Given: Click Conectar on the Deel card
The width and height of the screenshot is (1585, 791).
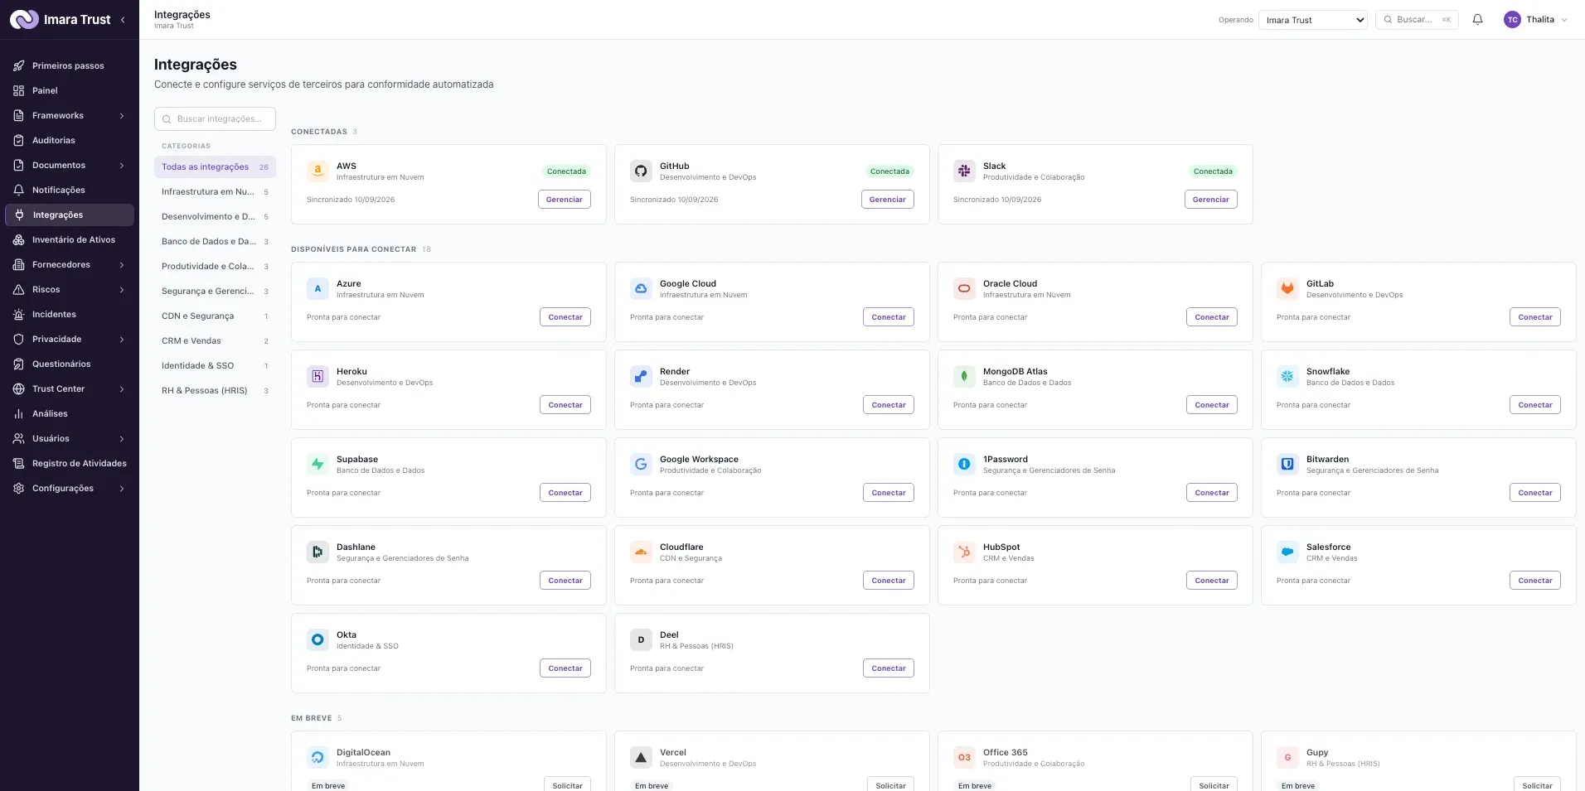Looking at the screenshot, I should [889, 668].
